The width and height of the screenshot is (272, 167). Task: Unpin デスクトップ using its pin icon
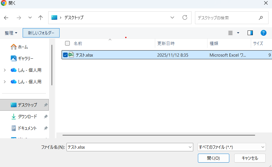pyautogui.click(x=46, y=105)
